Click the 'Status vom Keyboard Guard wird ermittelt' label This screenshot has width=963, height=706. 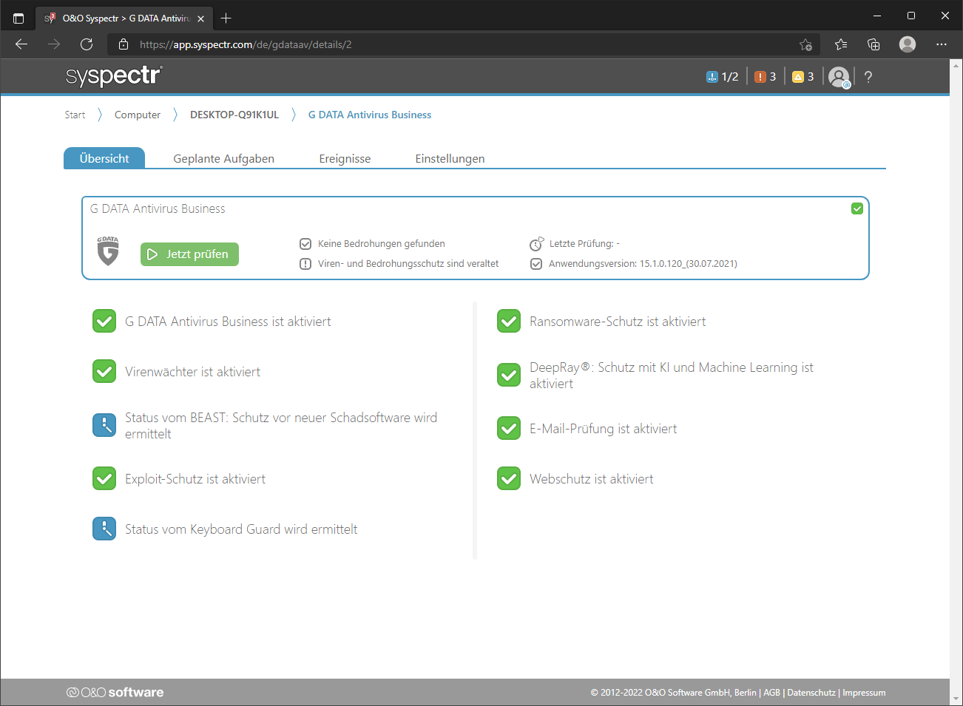[241, 529]
